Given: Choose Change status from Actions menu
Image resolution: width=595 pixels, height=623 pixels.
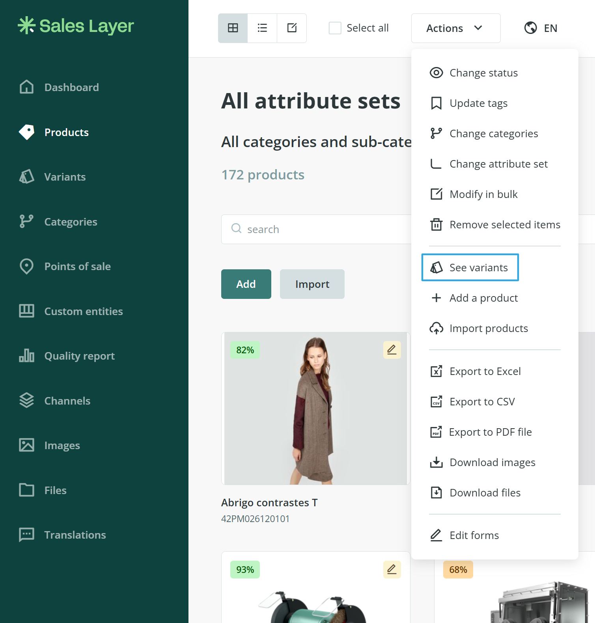Looking at the screenshot, I should pyautogui.click(x=474, y=73).
